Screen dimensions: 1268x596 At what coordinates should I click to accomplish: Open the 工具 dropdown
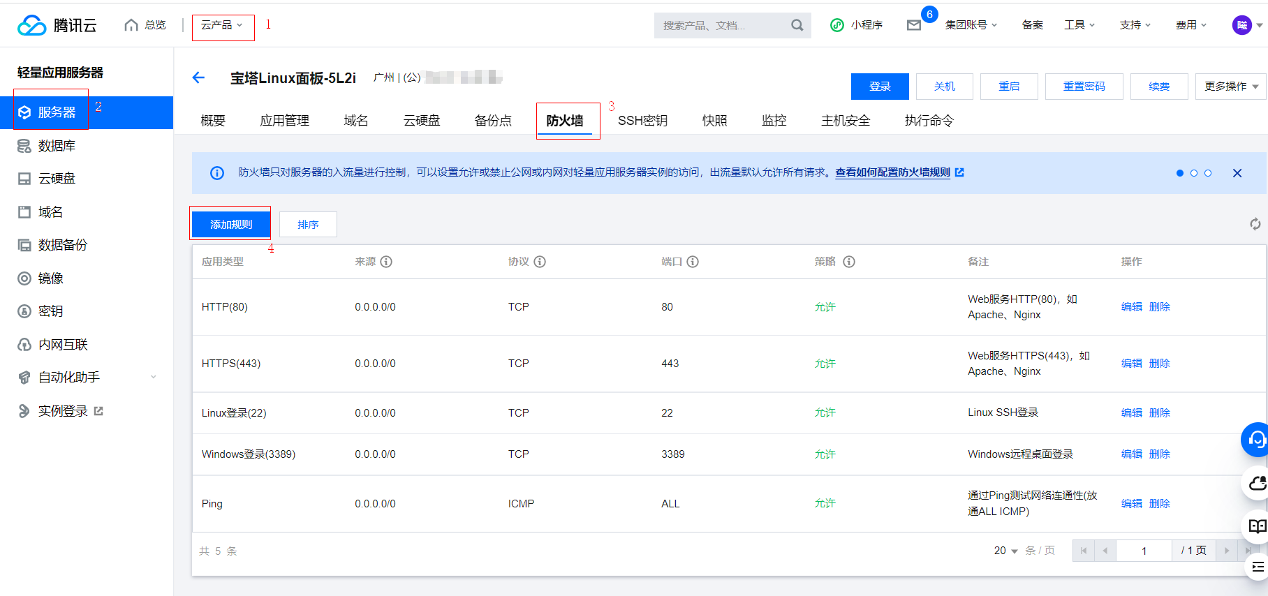[x=1079, y=25]
